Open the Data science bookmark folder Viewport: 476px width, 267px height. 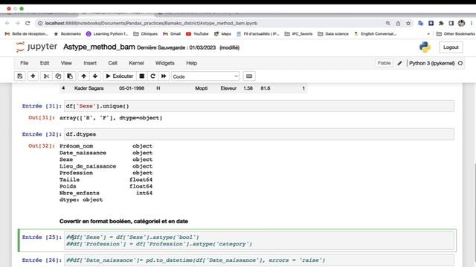click(333, 34)
